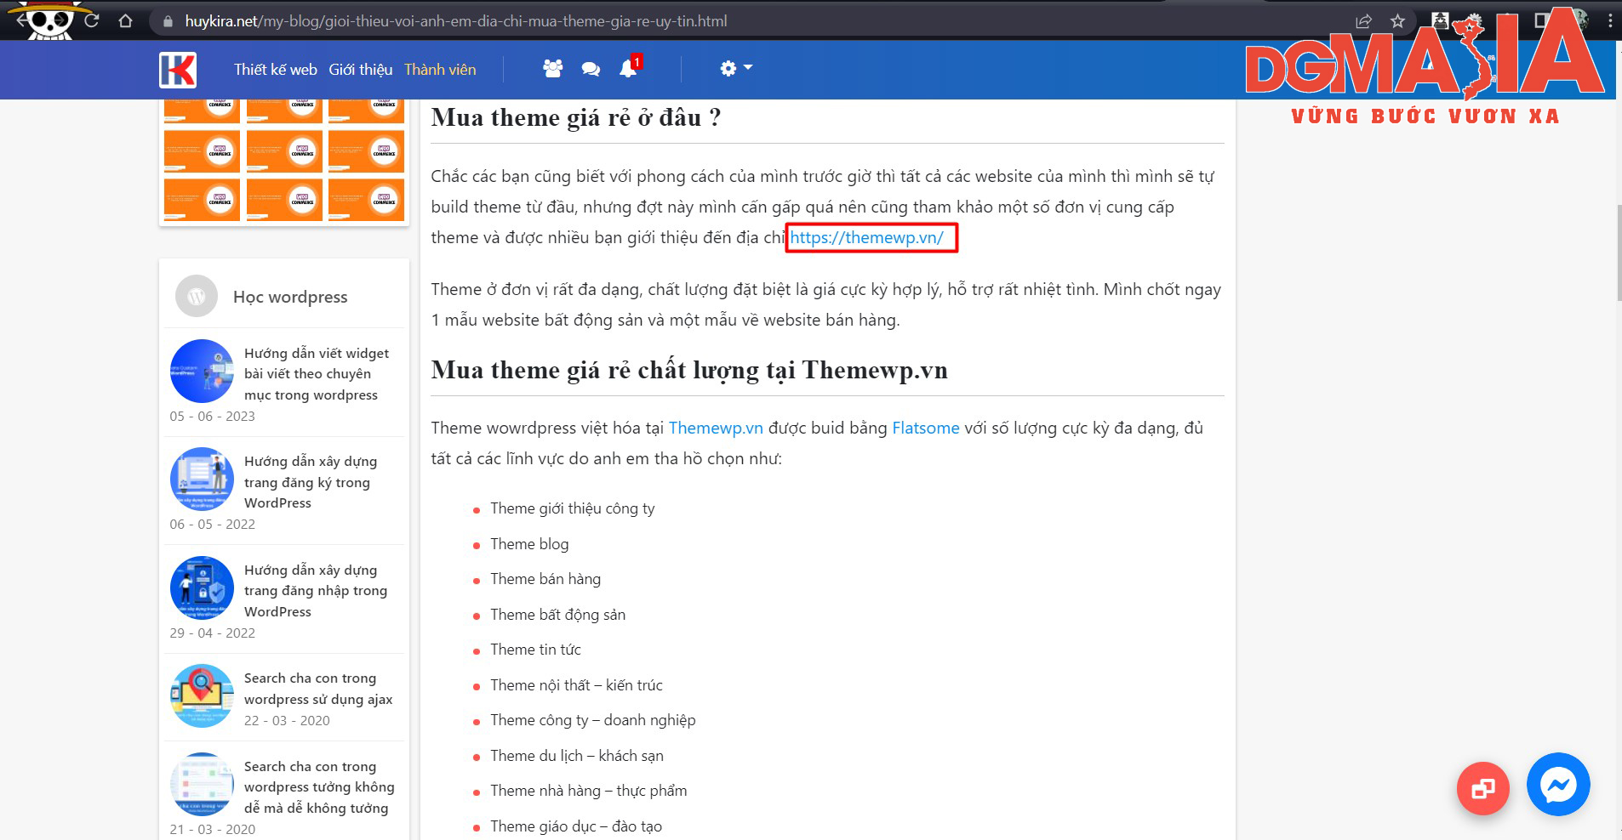Open Giới thiệu menu item
1622x840 pixels.
coord(361,70)
